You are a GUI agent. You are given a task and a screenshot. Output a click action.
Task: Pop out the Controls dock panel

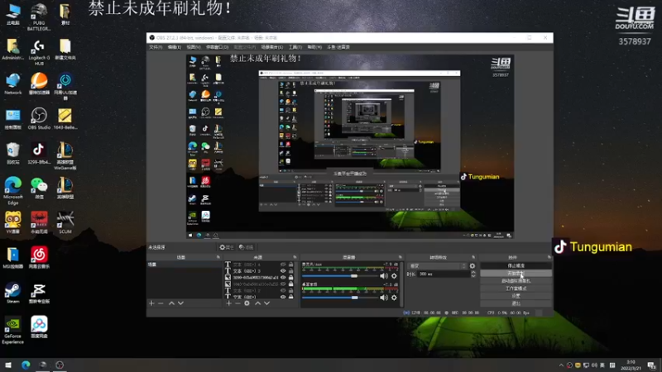(549, 257)
